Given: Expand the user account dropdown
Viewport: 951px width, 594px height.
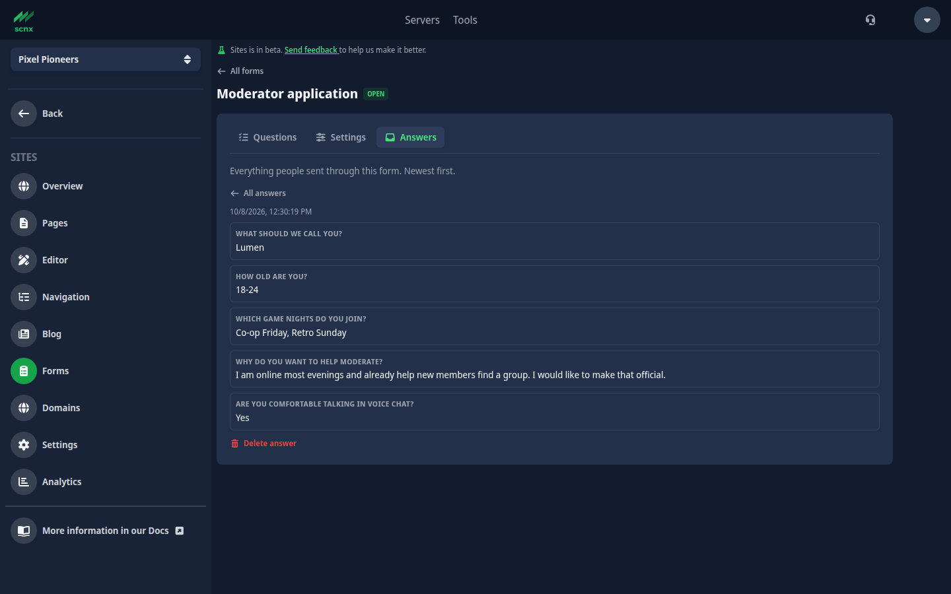Looking at the screenshot, I should point(927,20).
